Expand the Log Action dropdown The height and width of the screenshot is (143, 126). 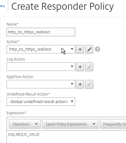coord(41,67)
